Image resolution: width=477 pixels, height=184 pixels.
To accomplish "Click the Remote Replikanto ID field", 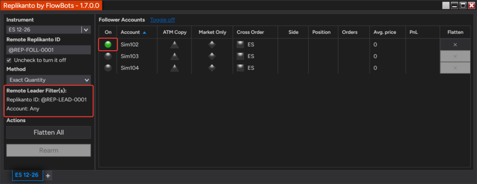I will [x=48, y=50].
